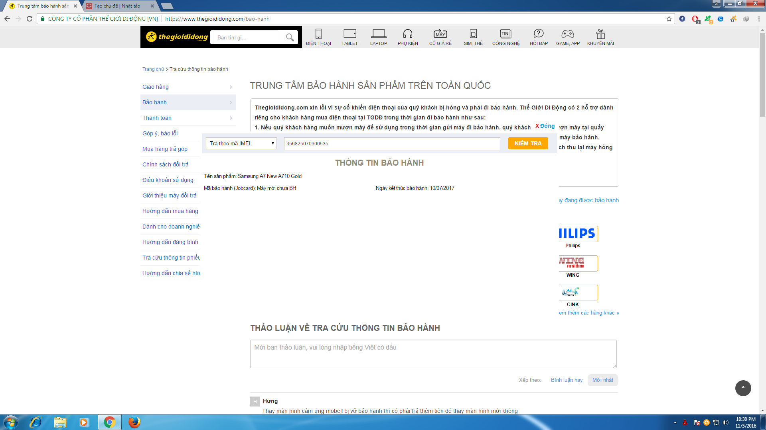The image size is (766, 430).
Task: Open the Hướng dẫn mua hàng link
Action: (x=170, y=211)
